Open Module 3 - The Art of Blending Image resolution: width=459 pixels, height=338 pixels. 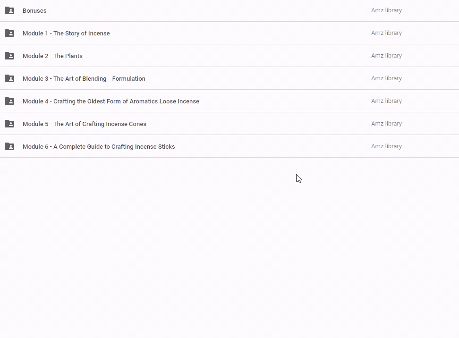84,78
